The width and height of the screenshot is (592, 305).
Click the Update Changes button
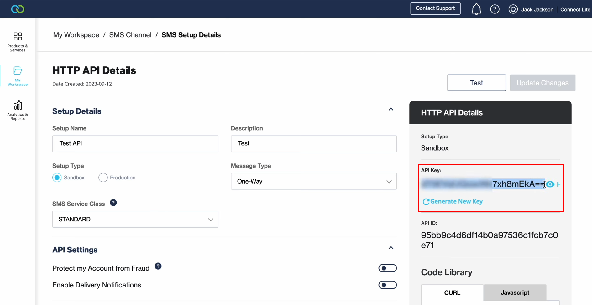click(x=542, y=83)
